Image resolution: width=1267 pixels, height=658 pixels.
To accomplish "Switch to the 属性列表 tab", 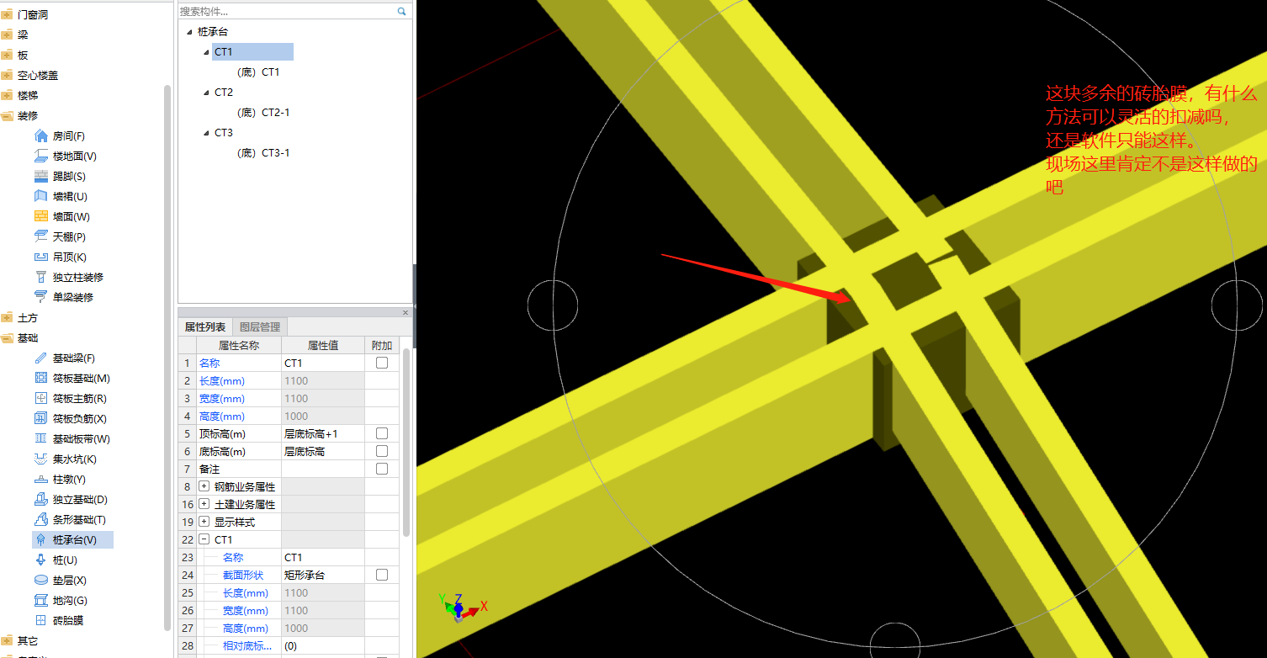I will (x=205, y=326).
